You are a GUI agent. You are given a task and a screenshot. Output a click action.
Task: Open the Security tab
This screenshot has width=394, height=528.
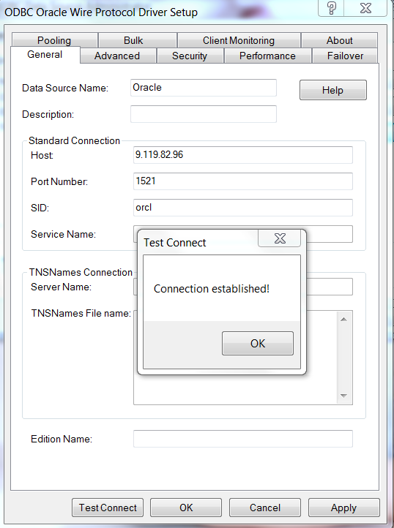pos(190,56)
